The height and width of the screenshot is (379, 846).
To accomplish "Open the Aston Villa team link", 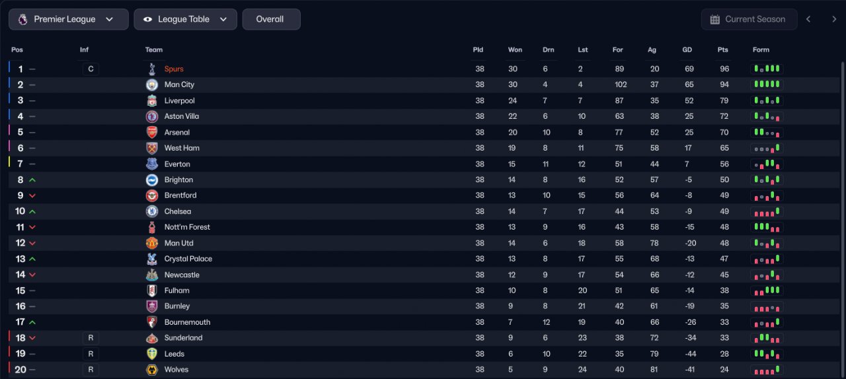I will click(x=182, y=116).
